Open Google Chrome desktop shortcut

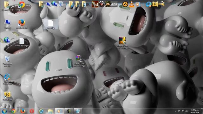[x=22, y=6]
